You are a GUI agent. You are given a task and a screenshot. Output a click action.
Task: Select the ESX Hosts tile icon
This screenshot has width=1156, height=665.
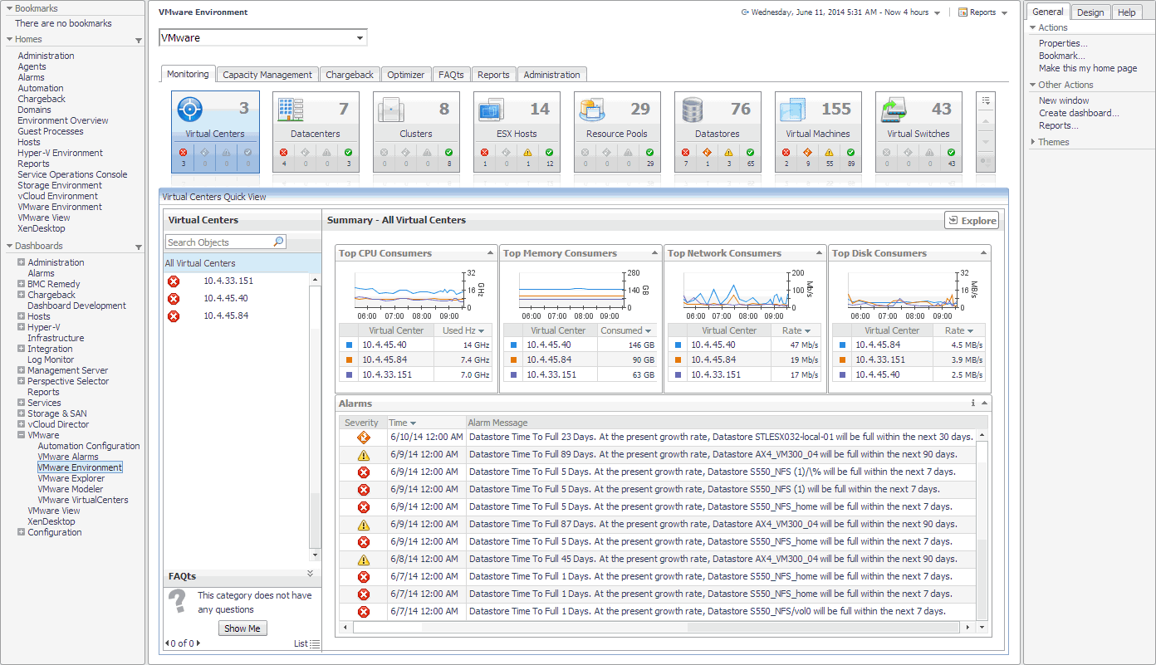point(491,110)
